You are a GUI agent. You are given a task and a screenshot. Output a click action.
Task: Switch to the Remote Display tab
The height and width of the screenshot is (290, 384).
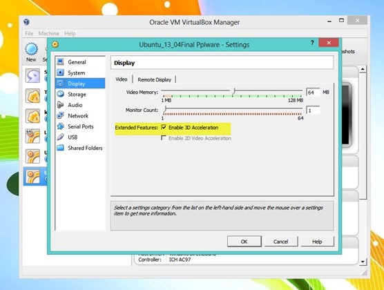154,79
